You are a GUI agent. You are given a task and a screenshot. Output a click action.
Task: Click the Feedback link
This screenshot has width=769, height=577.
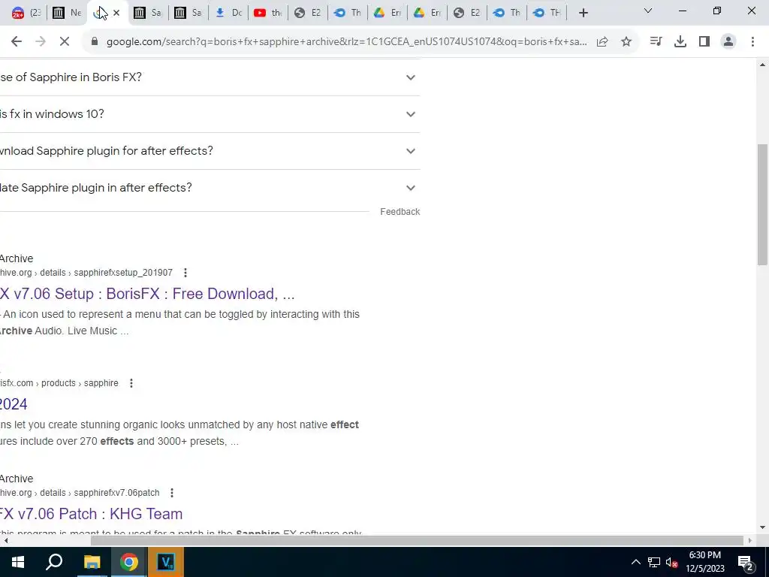pyautogui.click(x=400, y=212)
